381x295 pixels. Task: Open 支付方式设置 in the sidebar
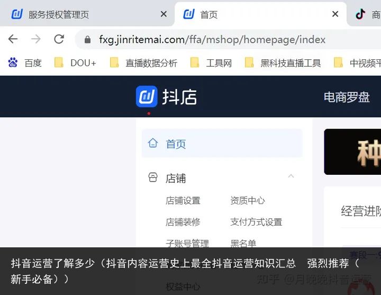[256, 222]
